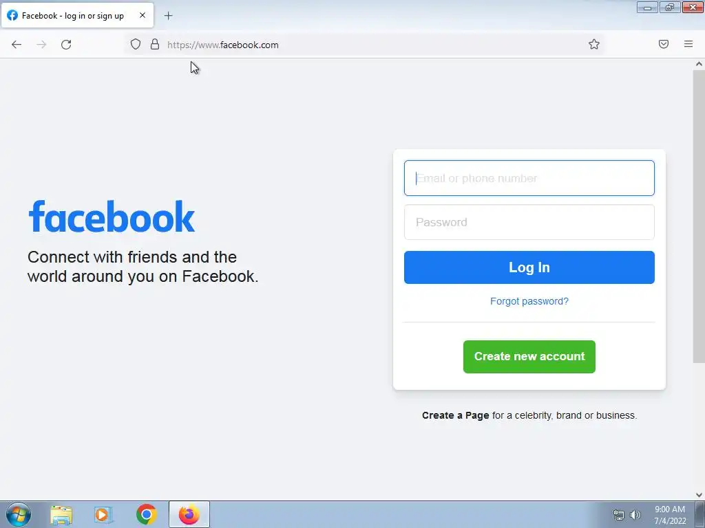Click the vertical scrollbar thumb

[699, 217]
